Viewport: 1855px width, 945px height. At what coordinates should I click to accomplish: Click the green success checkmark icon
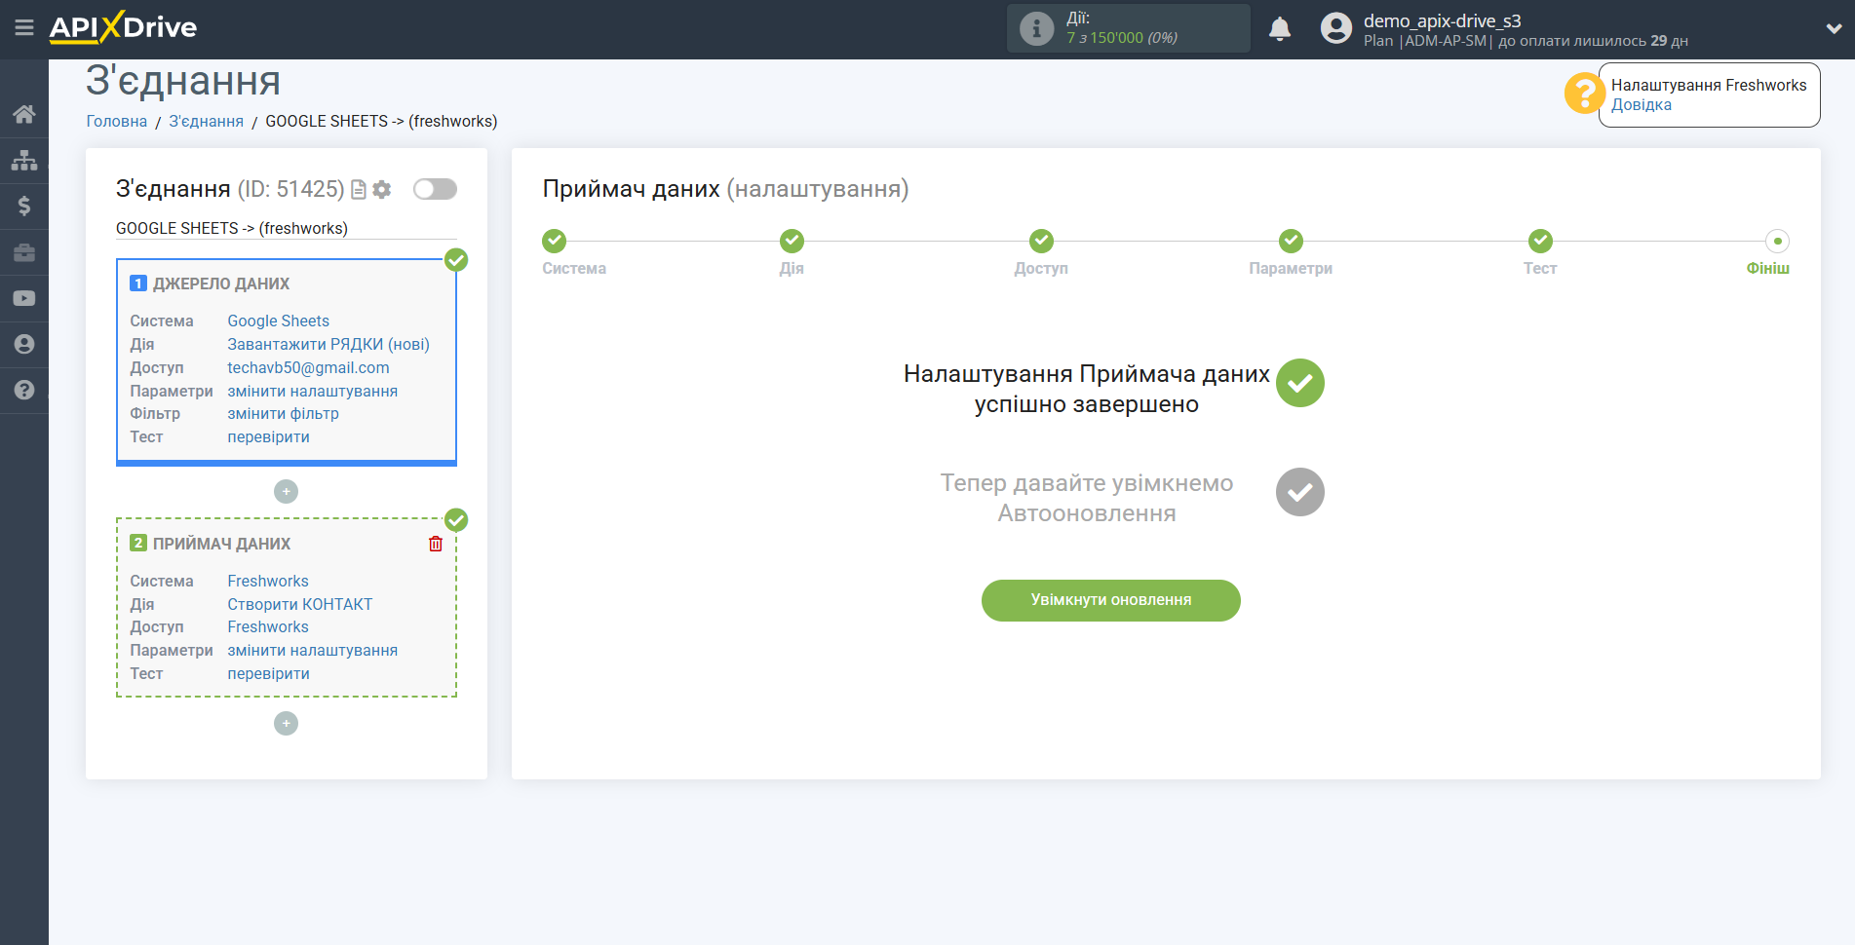tap(1300, 383)
